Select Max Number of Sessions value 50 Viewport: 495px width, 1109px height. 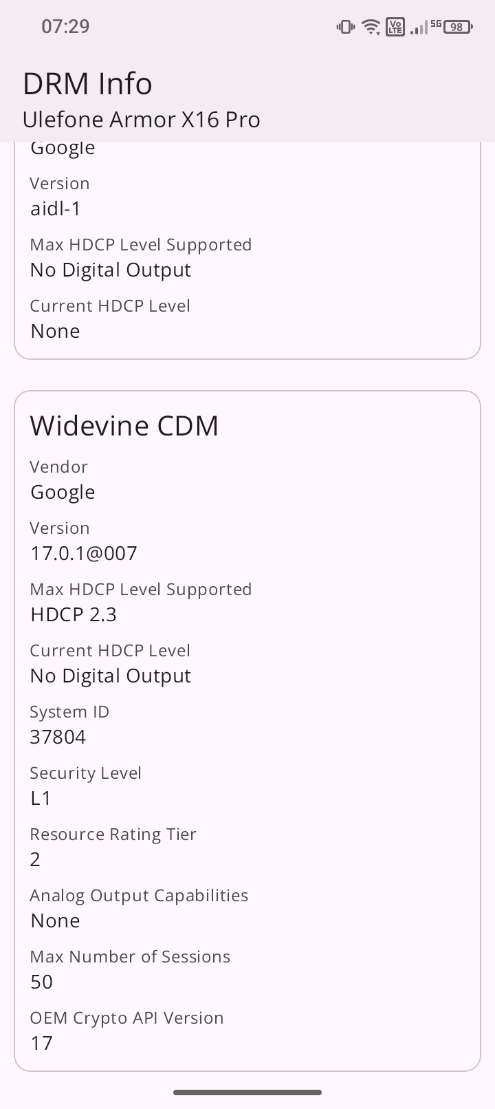pos(42,982)
